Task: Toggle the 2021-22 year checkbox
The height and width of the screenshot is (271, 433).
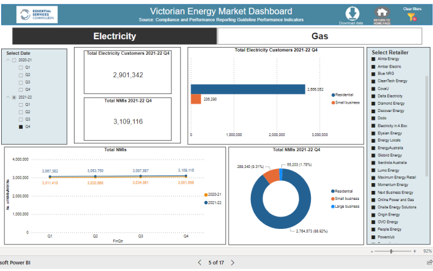Action: pyautogui.click(x=14, y=98)
